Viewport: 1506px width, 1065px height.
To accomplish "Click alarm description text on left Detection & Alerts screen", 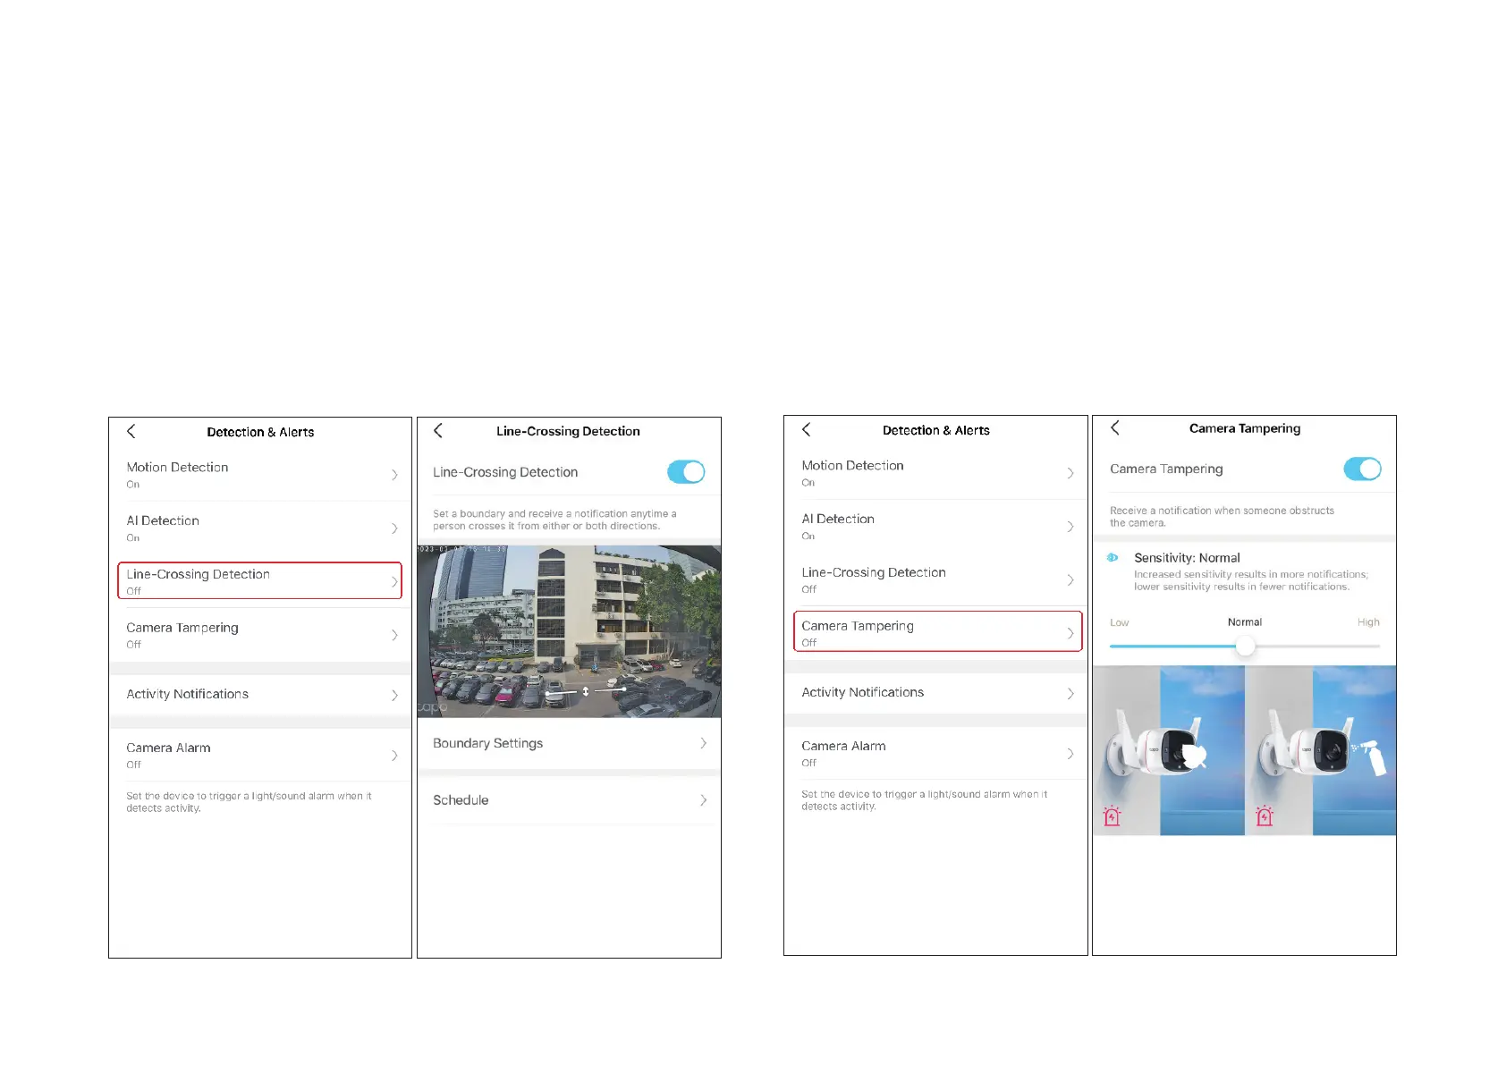I will coord(249,802).
